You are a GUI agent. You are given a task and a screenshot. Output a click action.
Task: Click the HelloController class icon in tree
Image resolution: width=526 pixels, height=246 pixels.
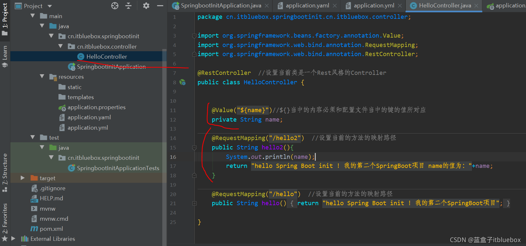click(81, 56)
